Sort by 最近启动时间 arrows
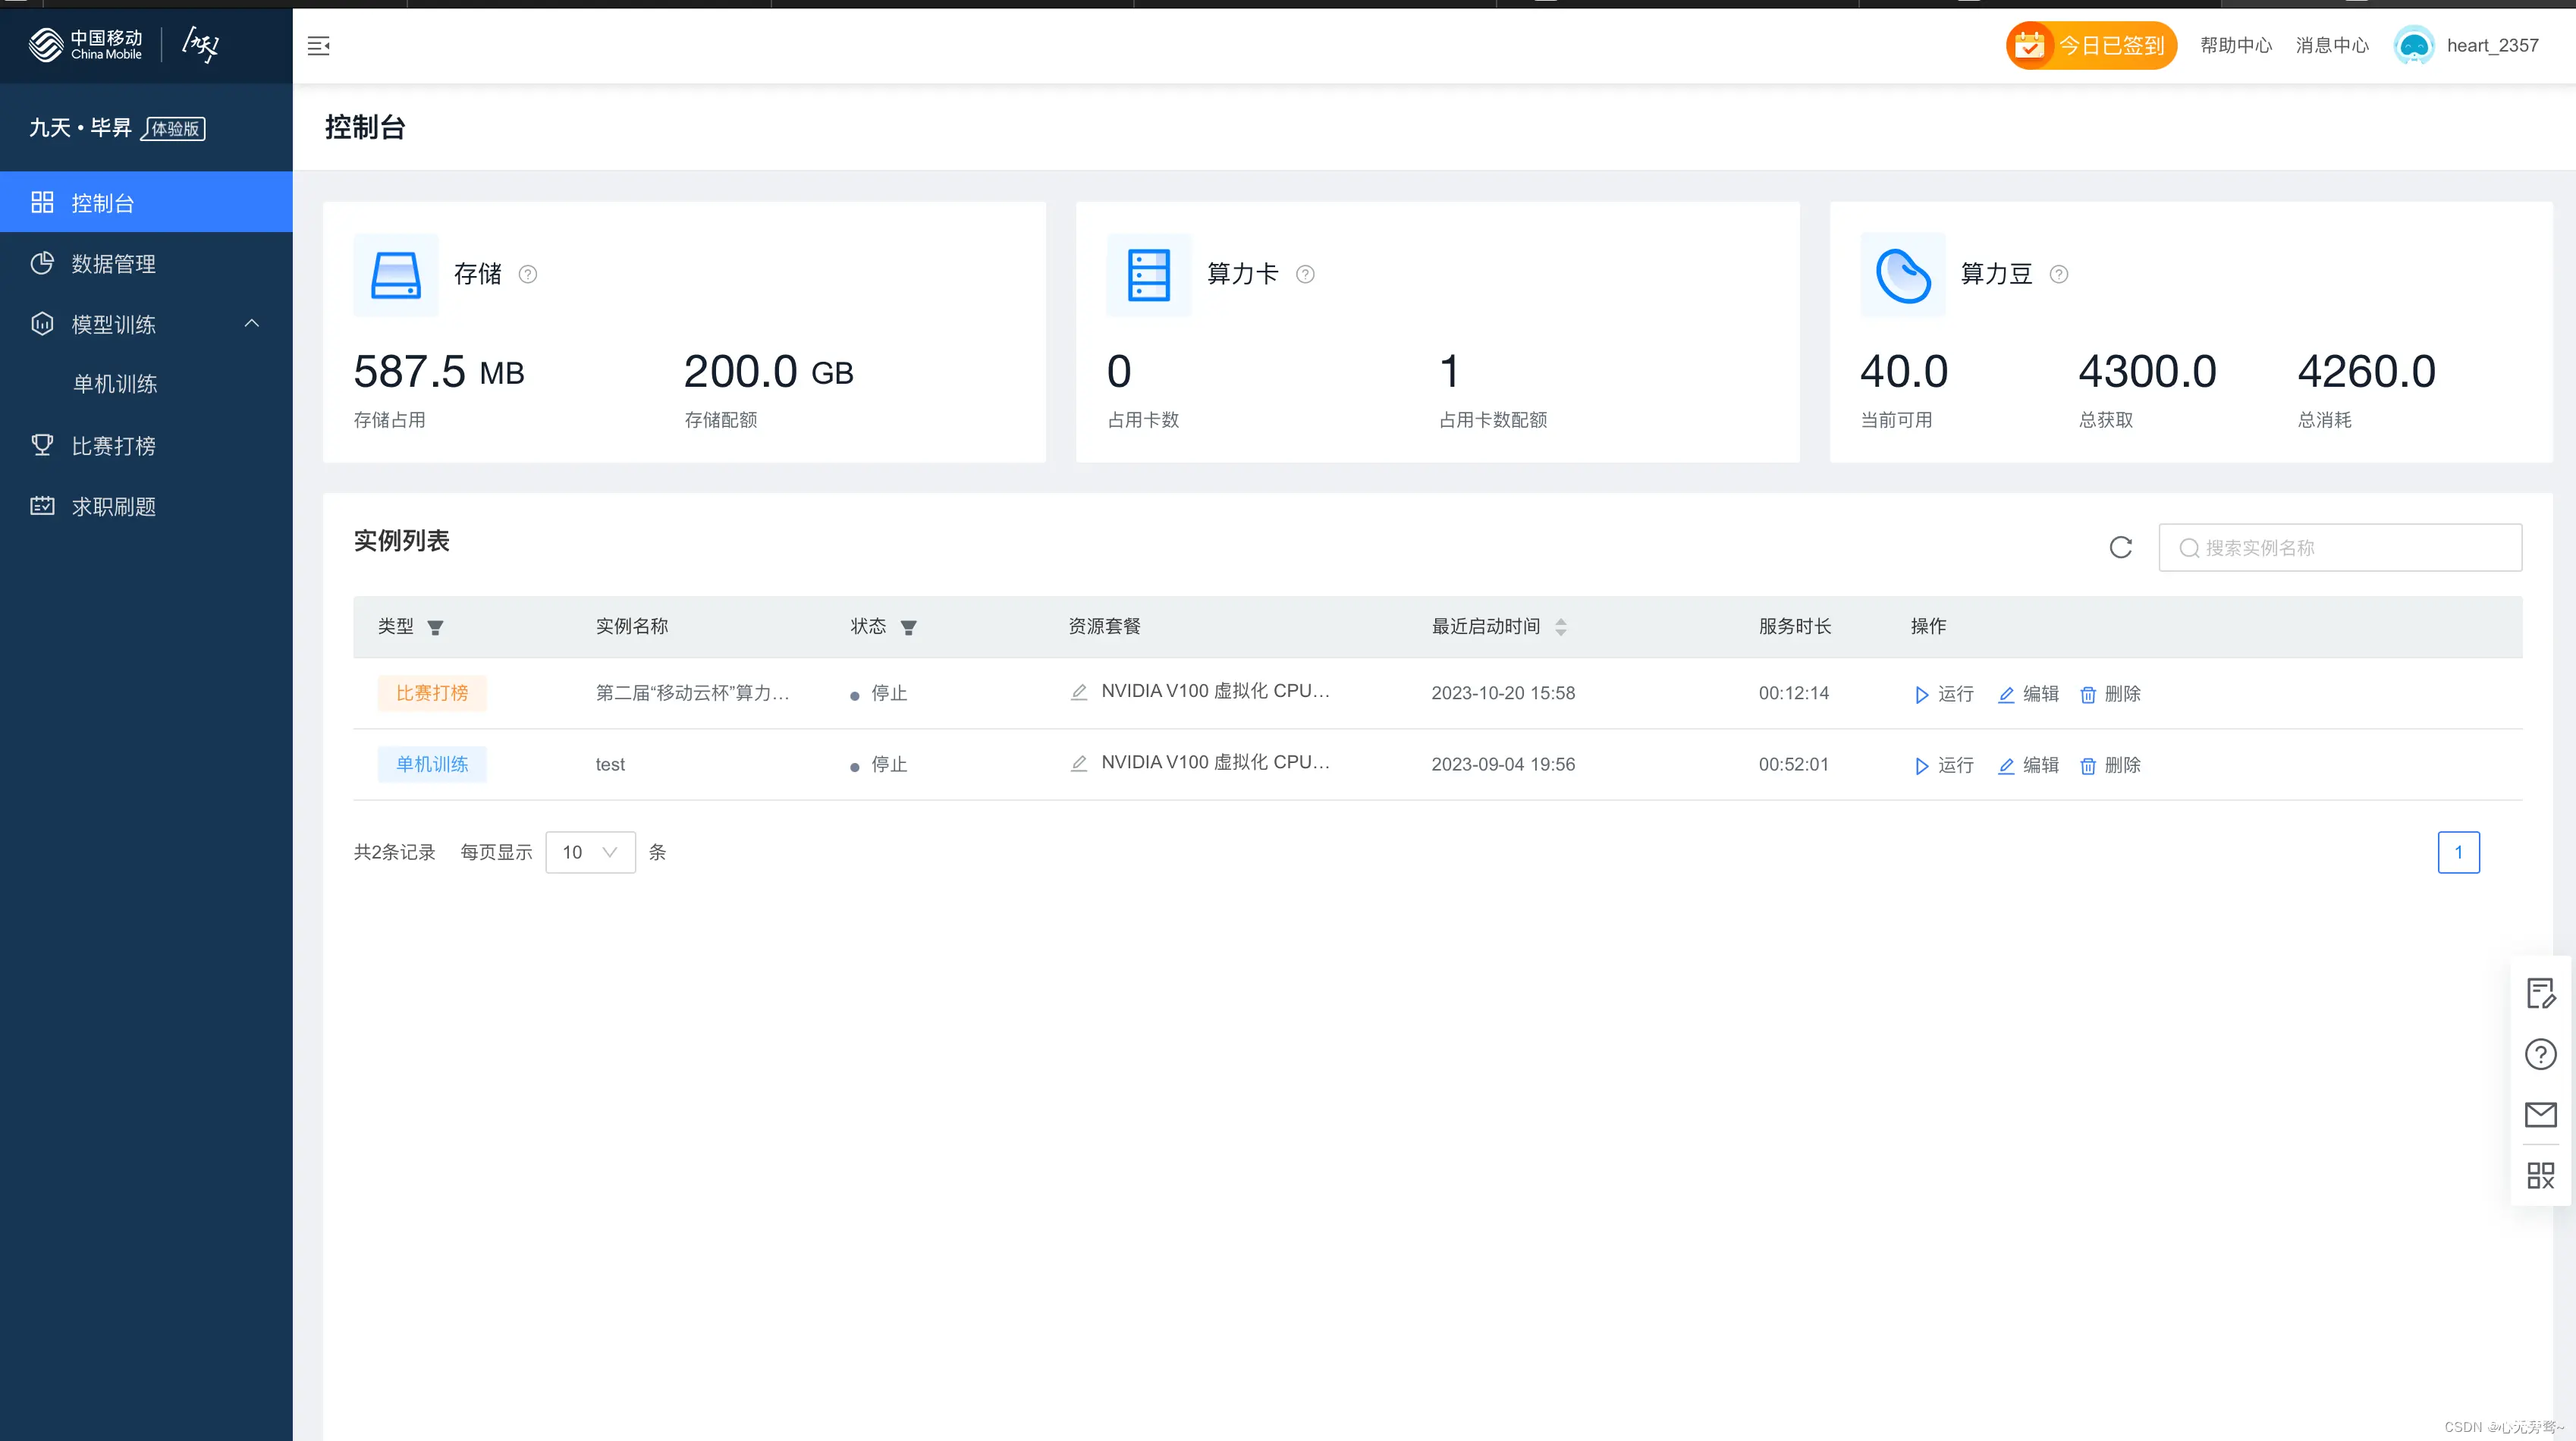2576x1441 pixels. pos(1561,627)
